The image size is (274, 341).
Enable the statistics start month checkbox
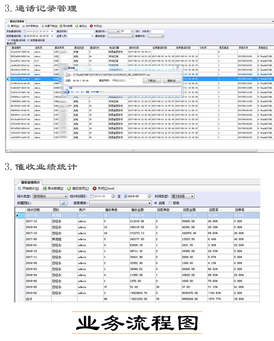point(92,196)
